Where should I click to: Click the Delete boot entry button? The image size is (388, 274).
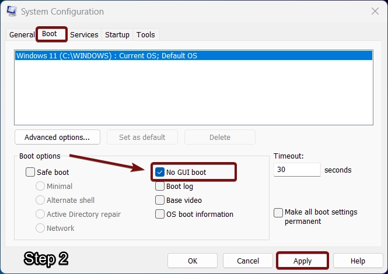click(x=220, y=137)
